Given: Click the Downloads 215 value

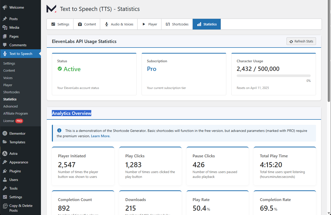Looking at the screenshot, I should point(131,208).
